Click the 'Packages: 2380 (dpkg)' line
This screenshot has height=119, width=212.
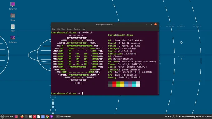pos(122,48)
